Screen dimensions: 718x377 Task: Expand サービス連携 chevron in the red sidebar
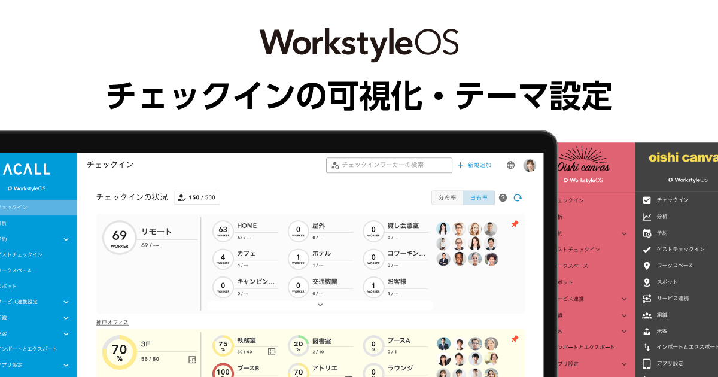(624, 299)
